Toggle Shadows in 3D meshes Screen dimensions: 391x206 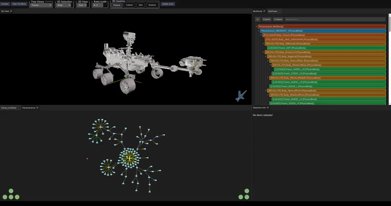[152, 5]
